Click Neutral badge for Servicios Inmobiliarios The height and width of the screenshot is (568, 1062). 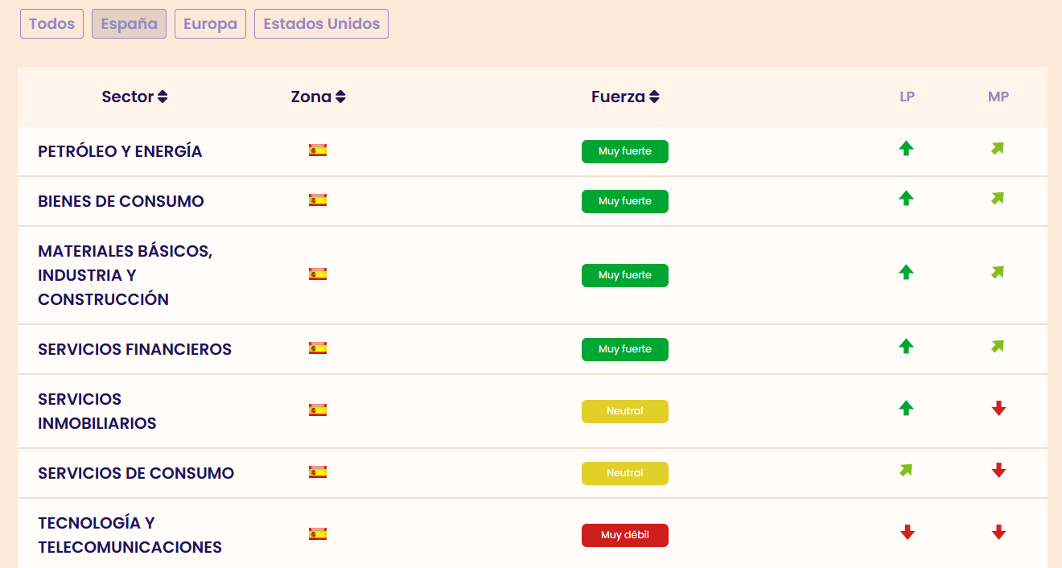[x=625, y=411]
